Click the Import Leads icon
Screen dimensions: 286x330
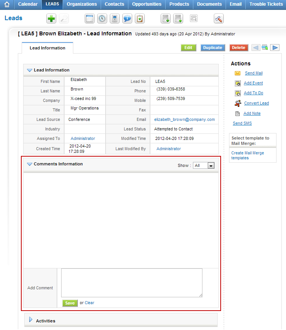tap(166, 18)
